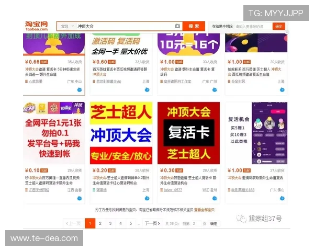Open the shop icon on the ¥0.60 card
The width and height of the screenshot is (314, 251).
point(94,81)
